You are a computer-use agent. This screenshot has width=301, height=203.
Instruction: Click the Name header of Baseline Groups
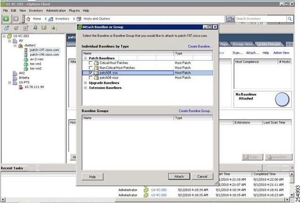128,118
